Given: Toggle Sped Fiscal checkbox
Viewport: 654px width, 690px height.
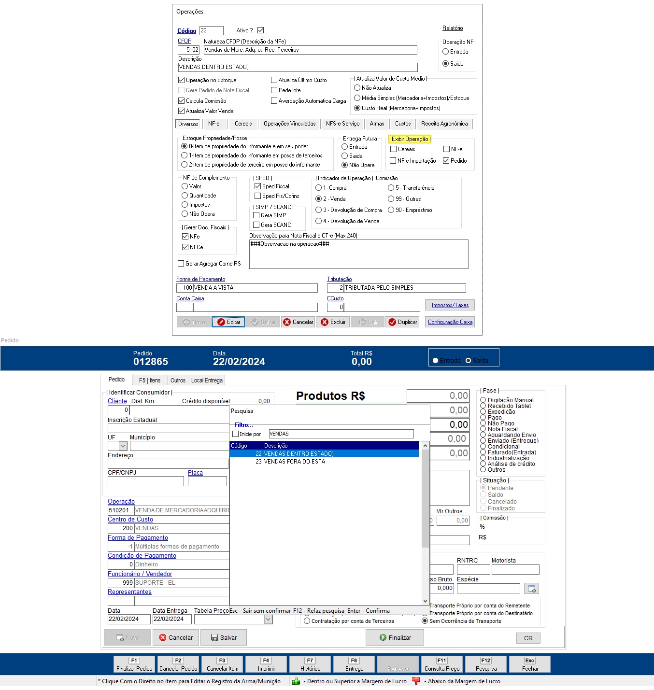Looking at the screenshot, I should click(258, 186).
